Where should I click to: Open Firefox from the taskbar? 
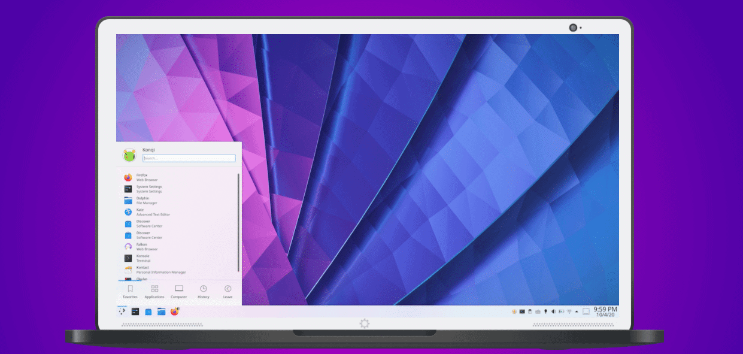175,311
